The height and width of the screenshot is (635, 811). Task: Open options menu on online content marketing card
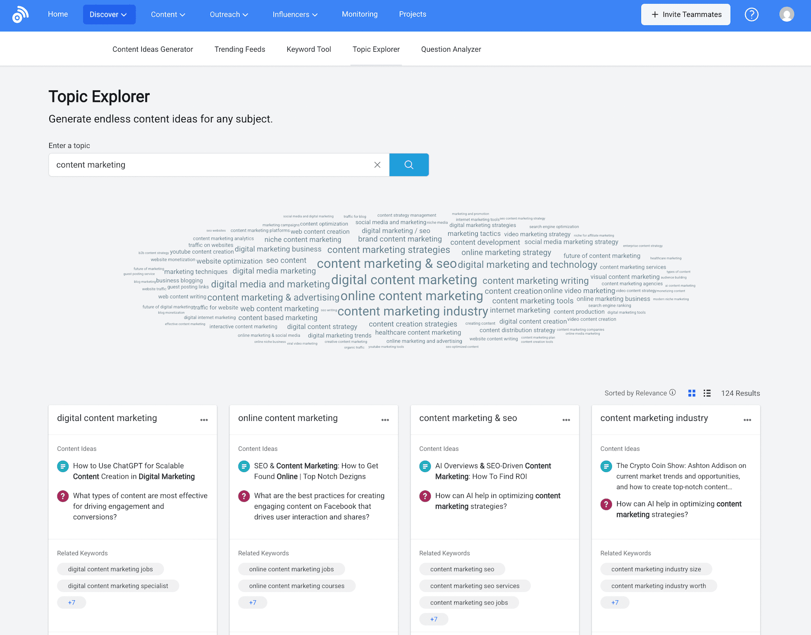click(x=385, y=420)
